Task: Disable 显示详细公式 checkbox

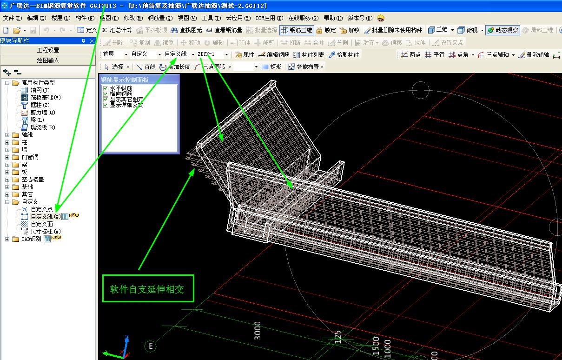Action: pyautogui.click(x=106, y=105)
